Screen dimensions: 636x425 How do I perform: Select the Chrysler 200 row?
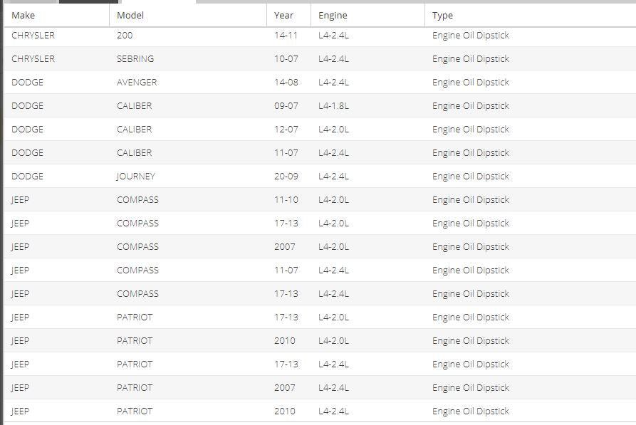(320, 36)
